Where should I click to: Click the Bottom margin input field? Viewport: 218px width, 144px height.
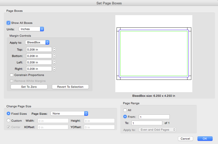pyautogui.click(x=39, y=56)
